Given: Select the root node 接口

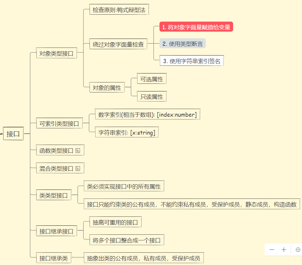Looking at the screenshot, I should click(13, 134).
